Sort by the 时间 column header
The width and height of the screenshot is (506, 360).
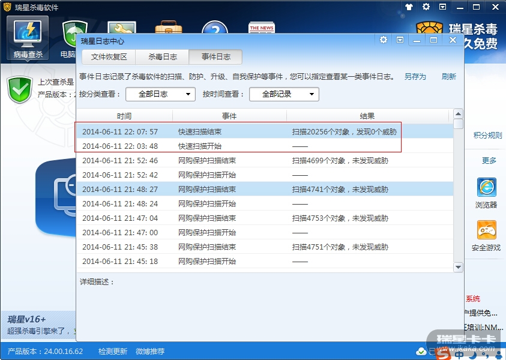(x=124, y=116)
